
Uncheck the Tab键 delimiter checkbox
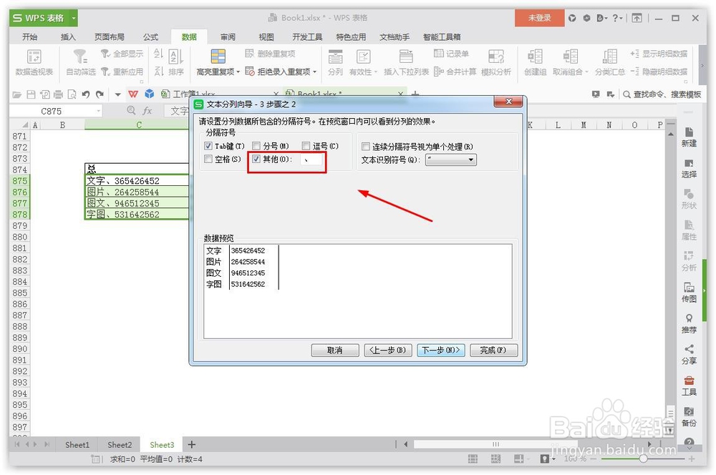pos(208,145)
